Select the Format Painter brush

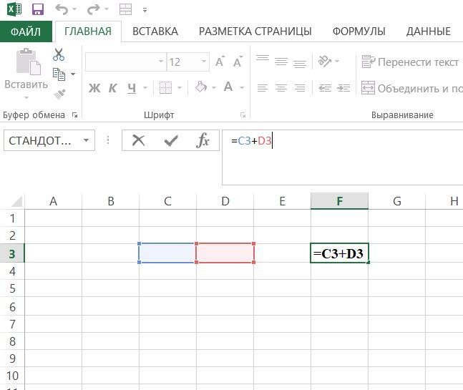click(x=59, y=94)
